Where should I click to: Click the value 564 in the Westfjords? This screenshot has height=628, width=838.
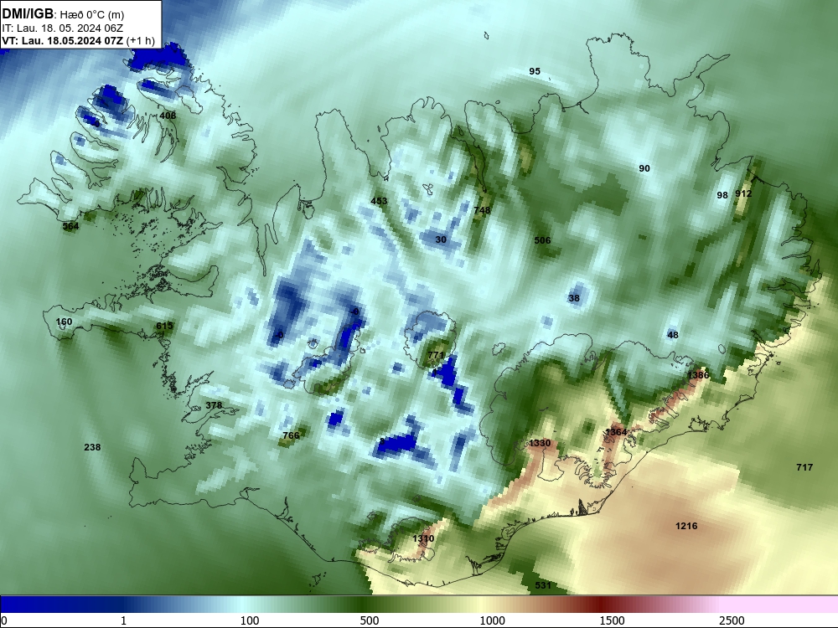point(70,226)
